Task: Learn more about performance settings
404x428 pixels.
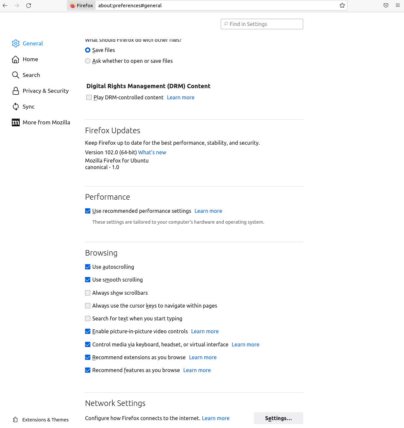Action: [208, 211]
